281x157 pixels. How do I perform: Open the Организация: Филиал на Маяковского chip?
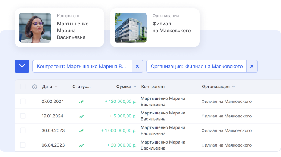(x=196, y=66)
